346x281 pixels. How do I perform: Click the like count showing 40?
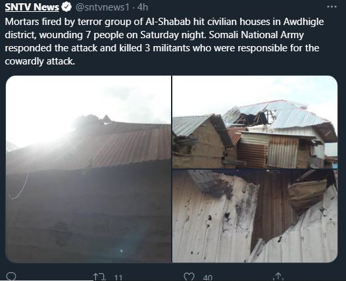pos(208,278)
